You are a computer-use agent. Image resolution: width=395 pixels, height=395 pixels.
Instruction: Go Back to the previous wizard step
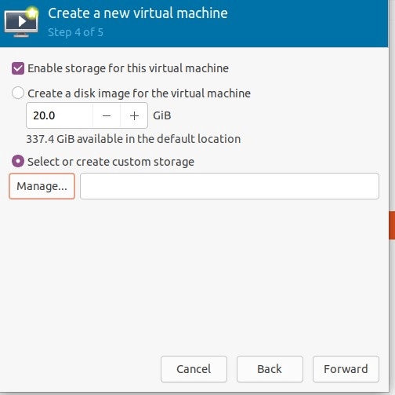pyautogui.click(x=270, y=369)
